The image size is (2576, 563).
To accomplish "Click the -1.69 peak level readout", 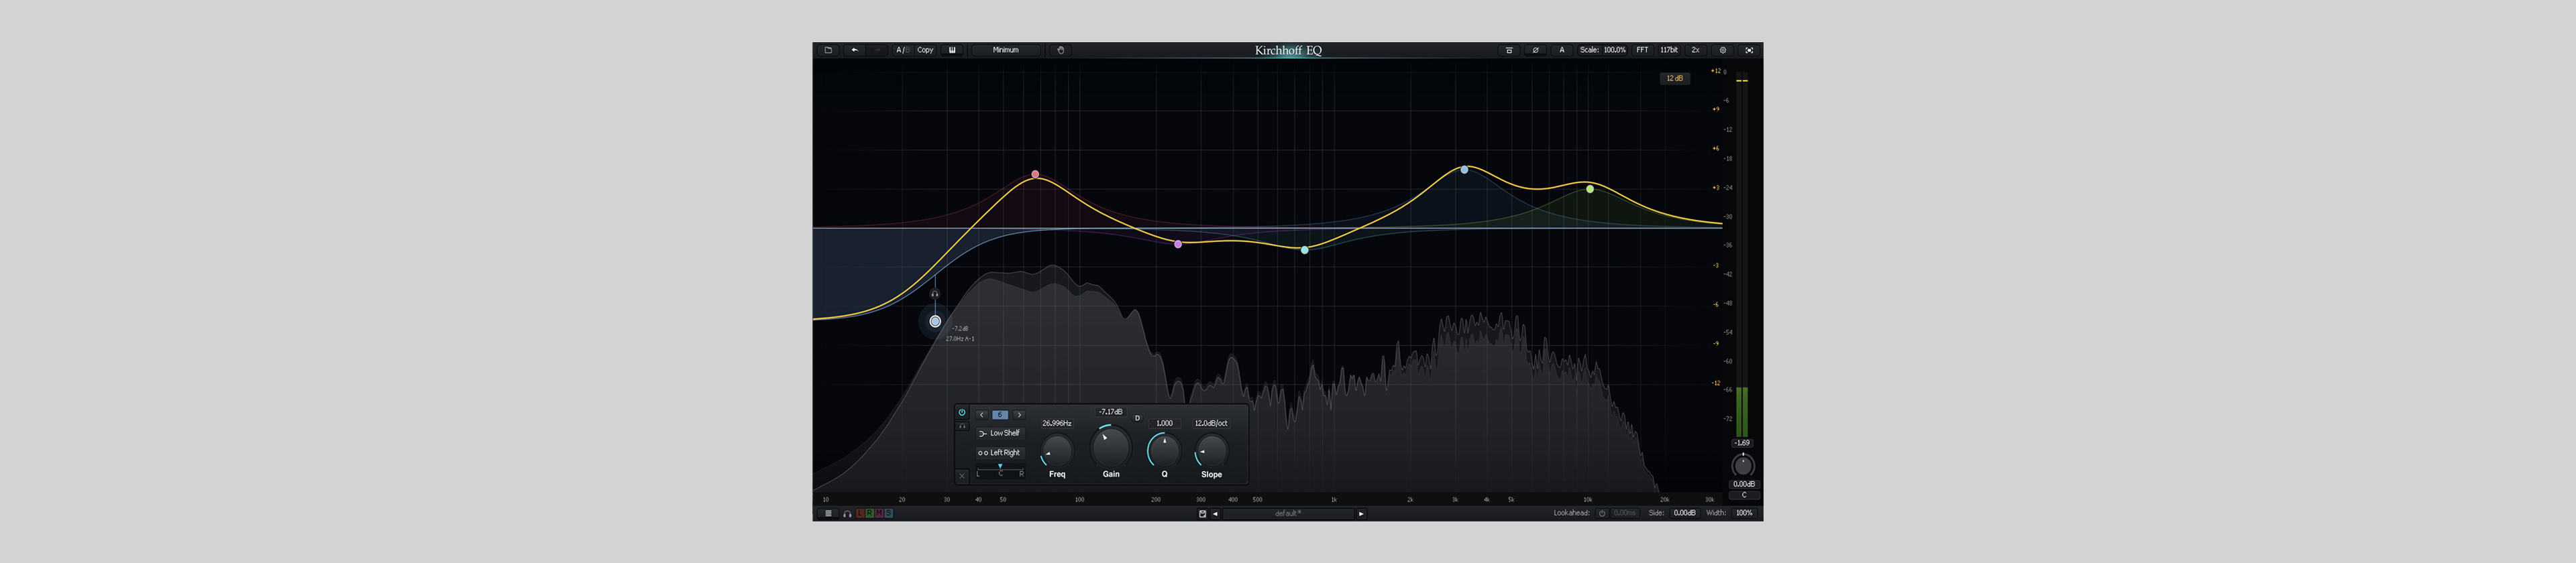I will (x=1742, y=443).
